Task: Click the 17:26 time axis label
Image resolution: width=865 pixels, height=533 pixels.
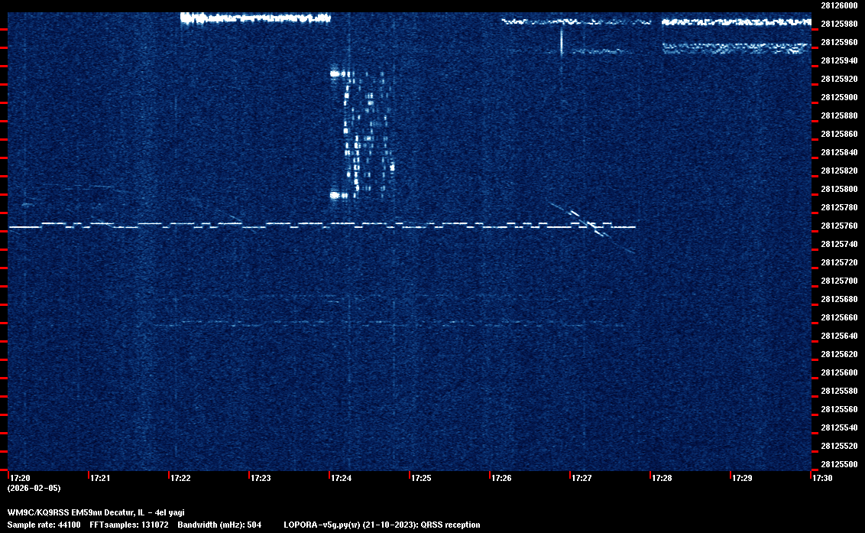Action: tap(501, 478)
